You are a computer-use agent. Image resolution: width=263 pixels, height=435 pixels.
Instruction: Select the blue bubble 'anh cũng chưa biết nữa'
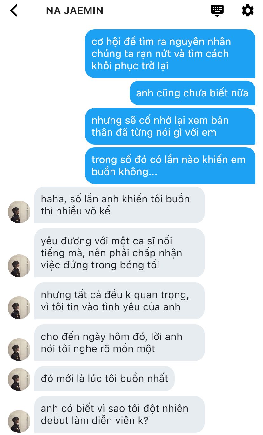click(x=192, y=93)
